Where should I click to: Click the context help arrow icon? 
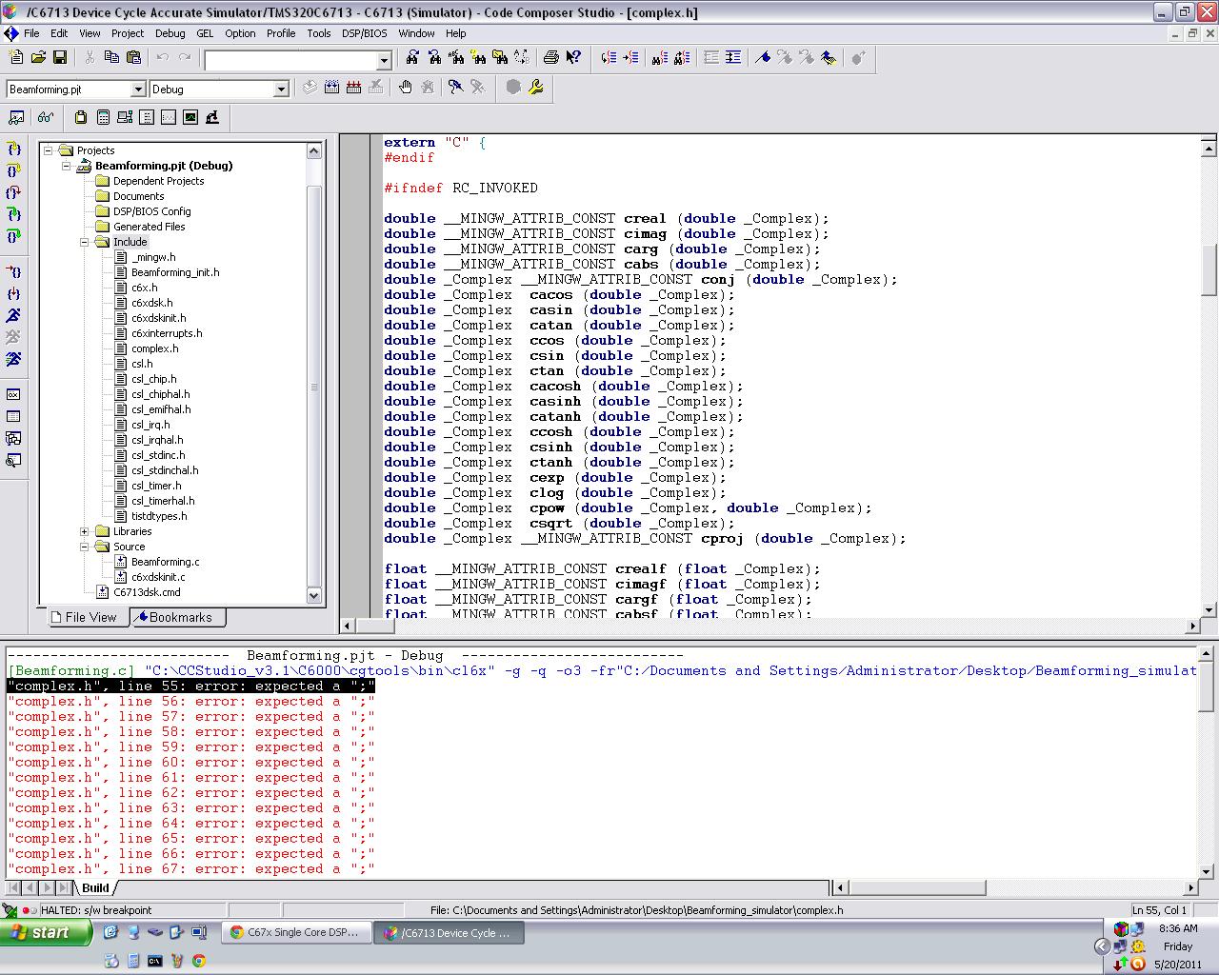[573, 58]
